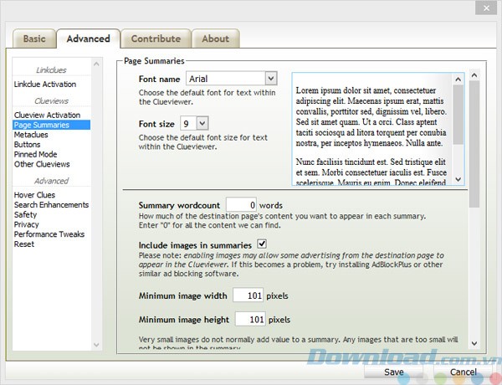Viewport: 502px width, 385px height.
Task: Click the Minimum image height field
Action: click(x=250, y=320)
